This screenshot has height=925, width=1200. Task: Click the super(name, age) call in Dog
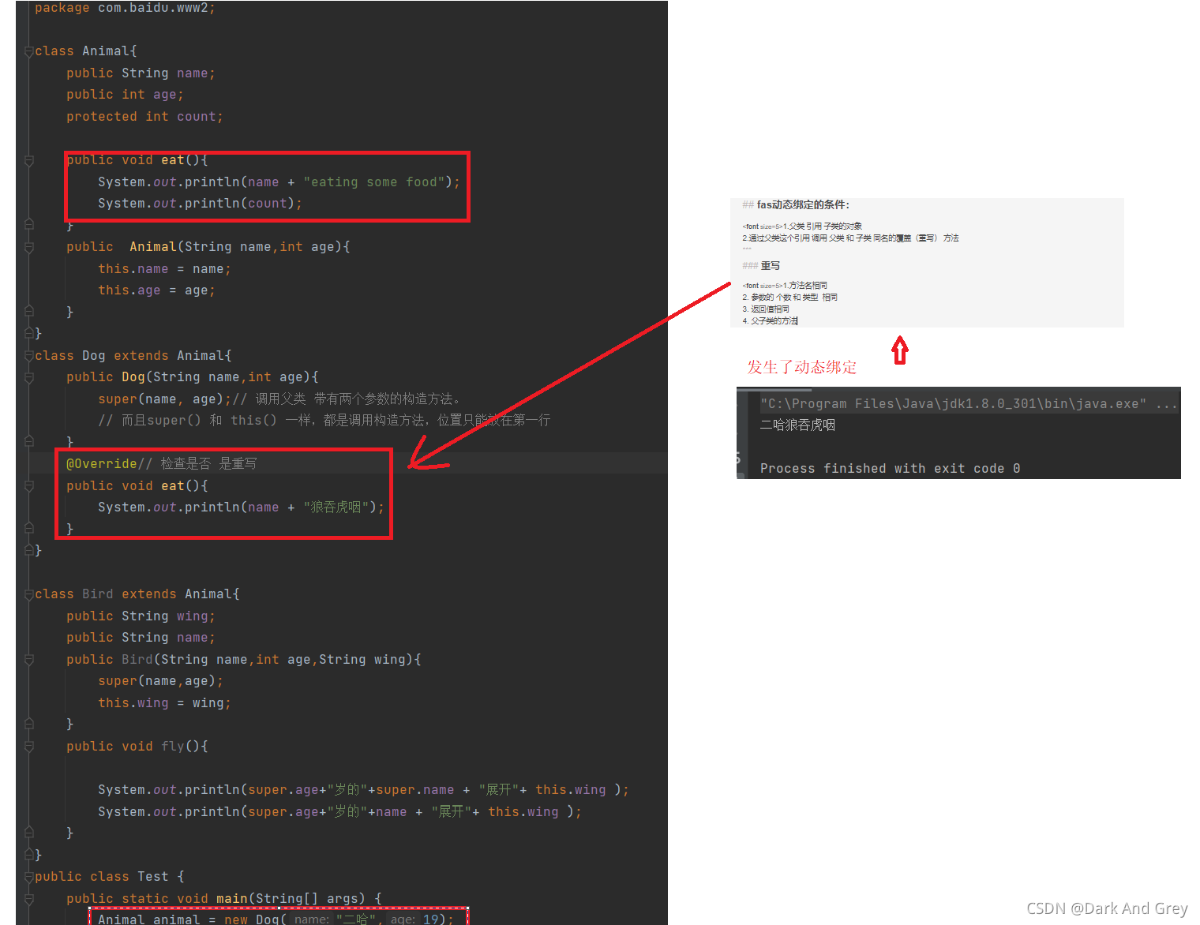164,399
